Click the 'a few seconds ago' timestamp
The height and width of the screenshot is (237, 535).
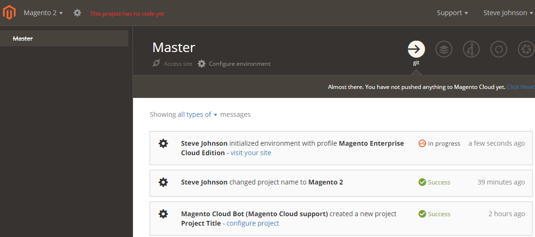click(497, 143)
